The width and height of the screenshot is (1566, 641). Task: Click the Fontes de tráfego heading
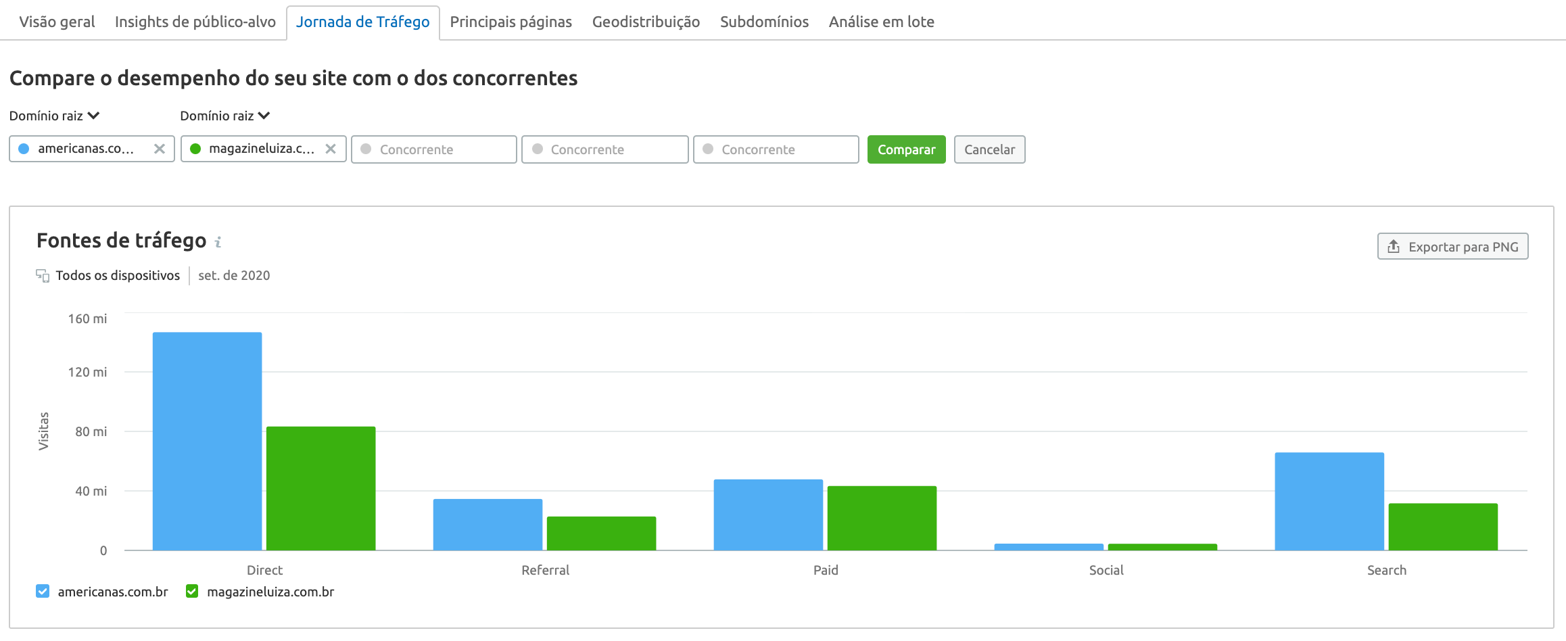pos(121,240)
